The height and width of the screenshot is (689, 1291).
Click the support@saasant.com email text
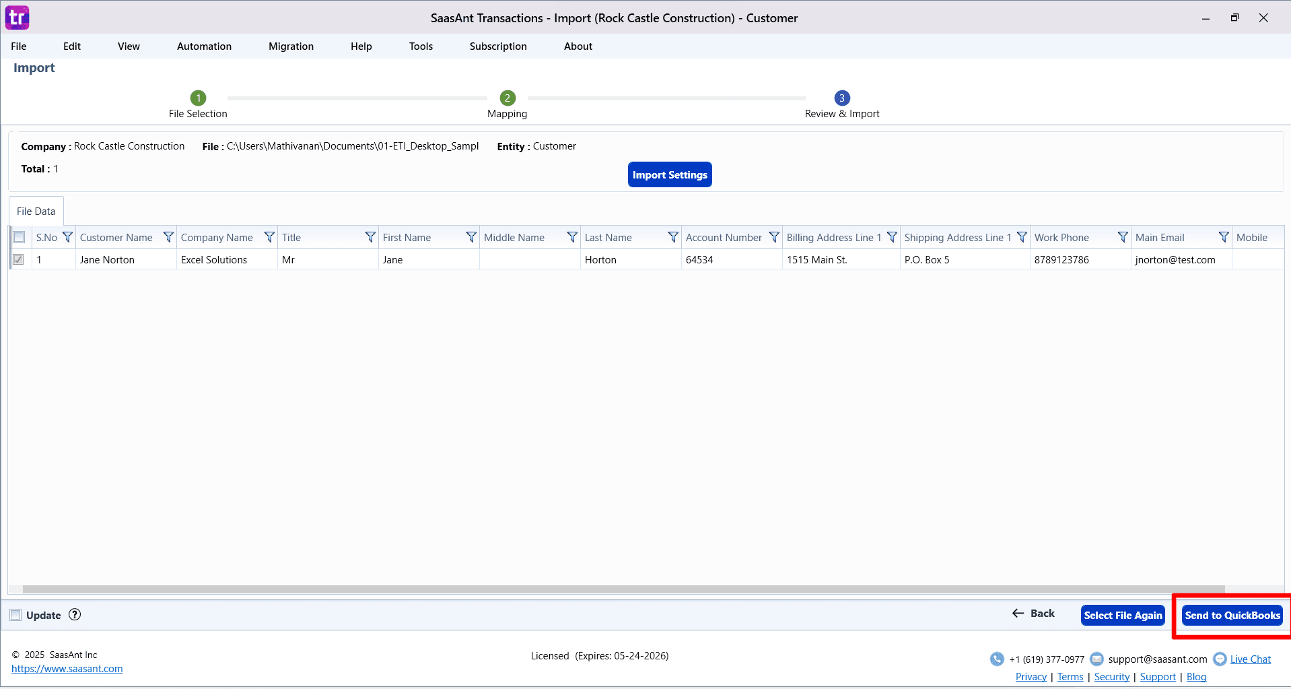tap(1158, 659)
